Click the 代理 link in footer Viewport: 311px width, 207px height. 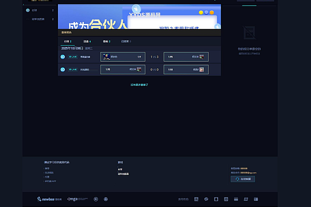[x=47, y=176]
